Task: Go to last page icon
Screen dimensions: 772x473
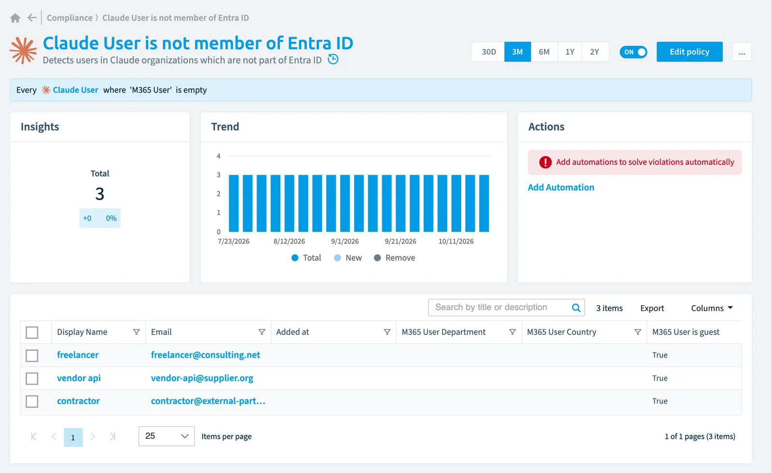Action: 113,436
